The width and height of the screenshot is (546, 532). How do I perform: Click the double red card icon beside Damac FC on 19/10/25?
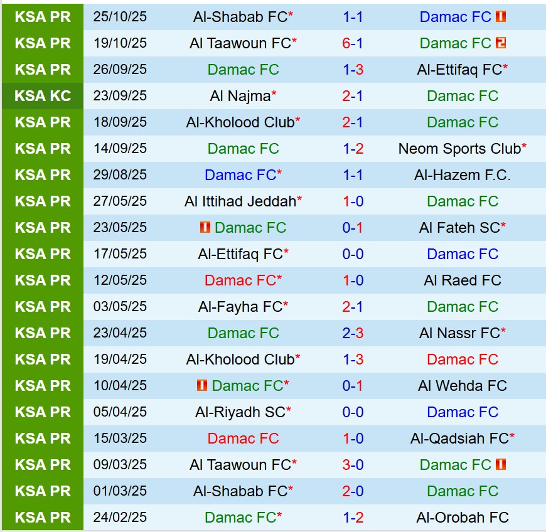pyautogui.click(x=501, y=43)
